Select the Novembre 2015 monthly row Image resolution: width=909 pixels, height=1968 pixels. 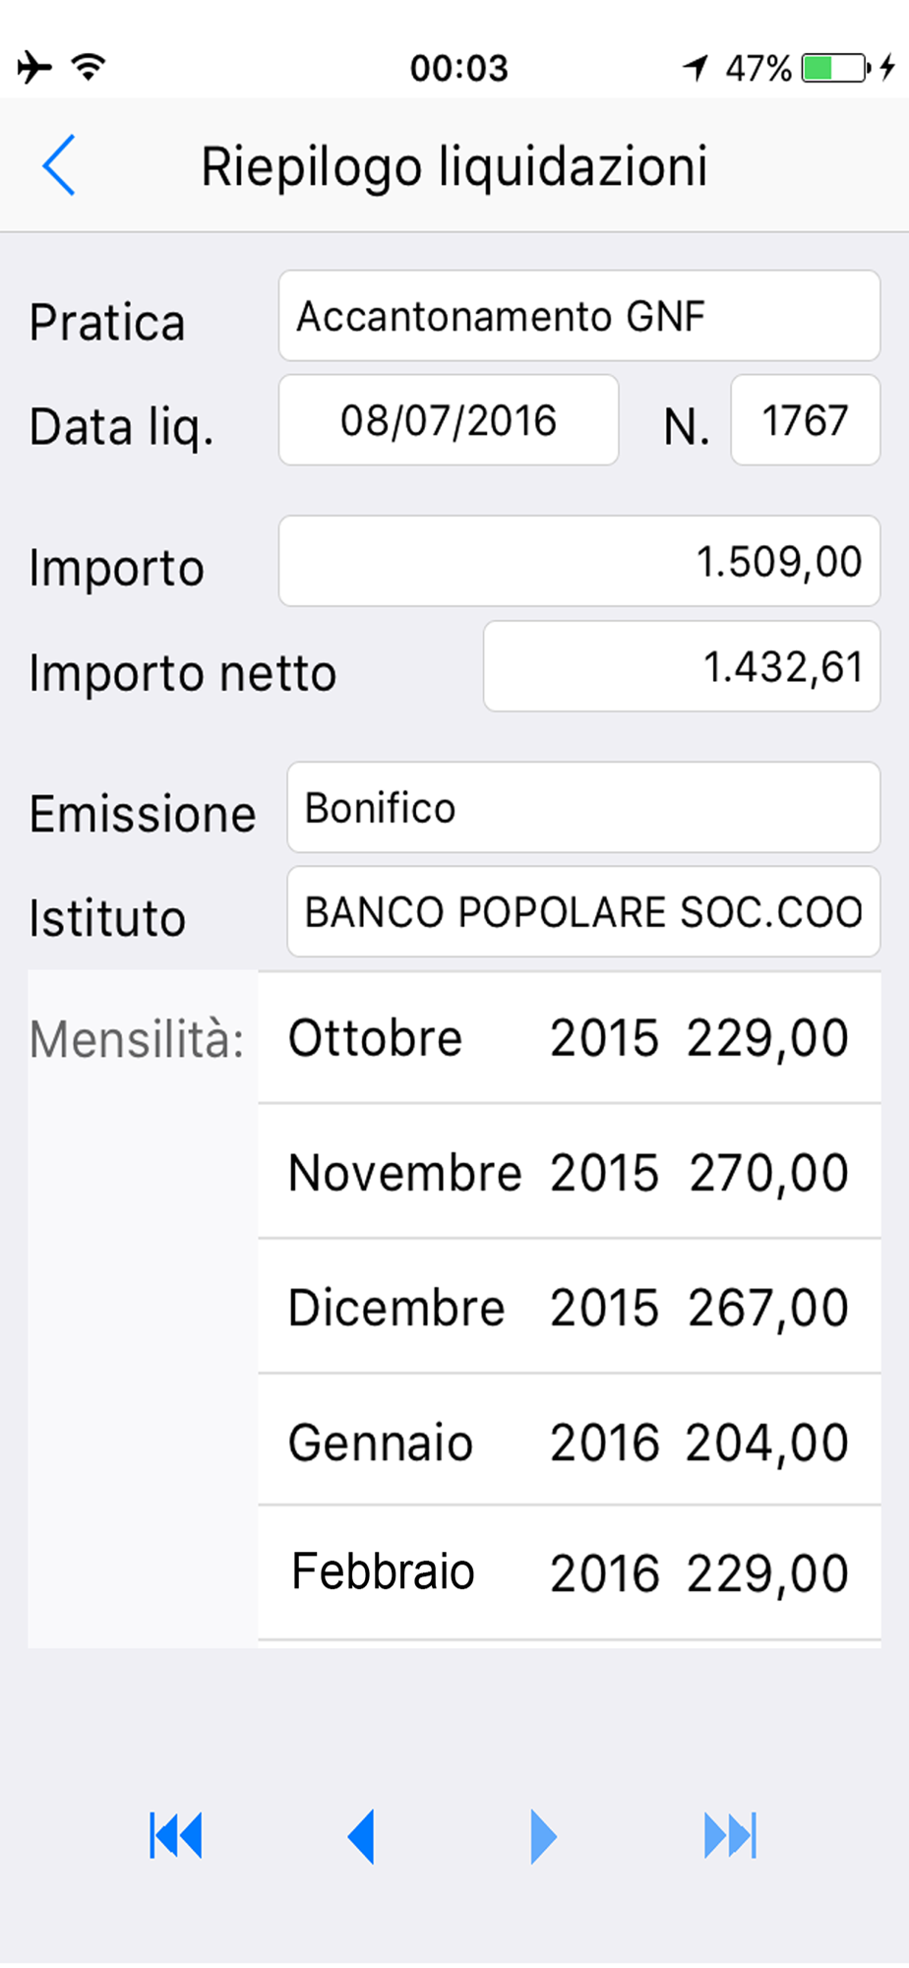[569, 1172]
